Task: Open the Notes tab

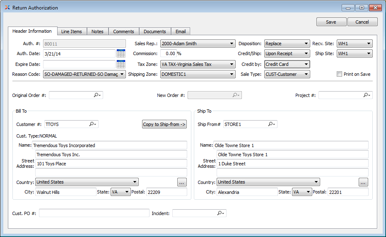Action: [97, 31]
